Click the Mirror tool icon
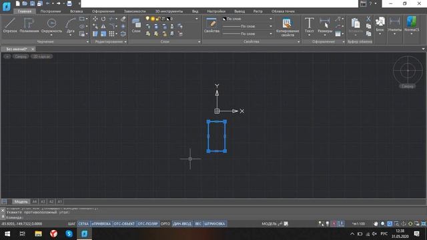This screenshot has width=427, height=240. tap(103, 27)
